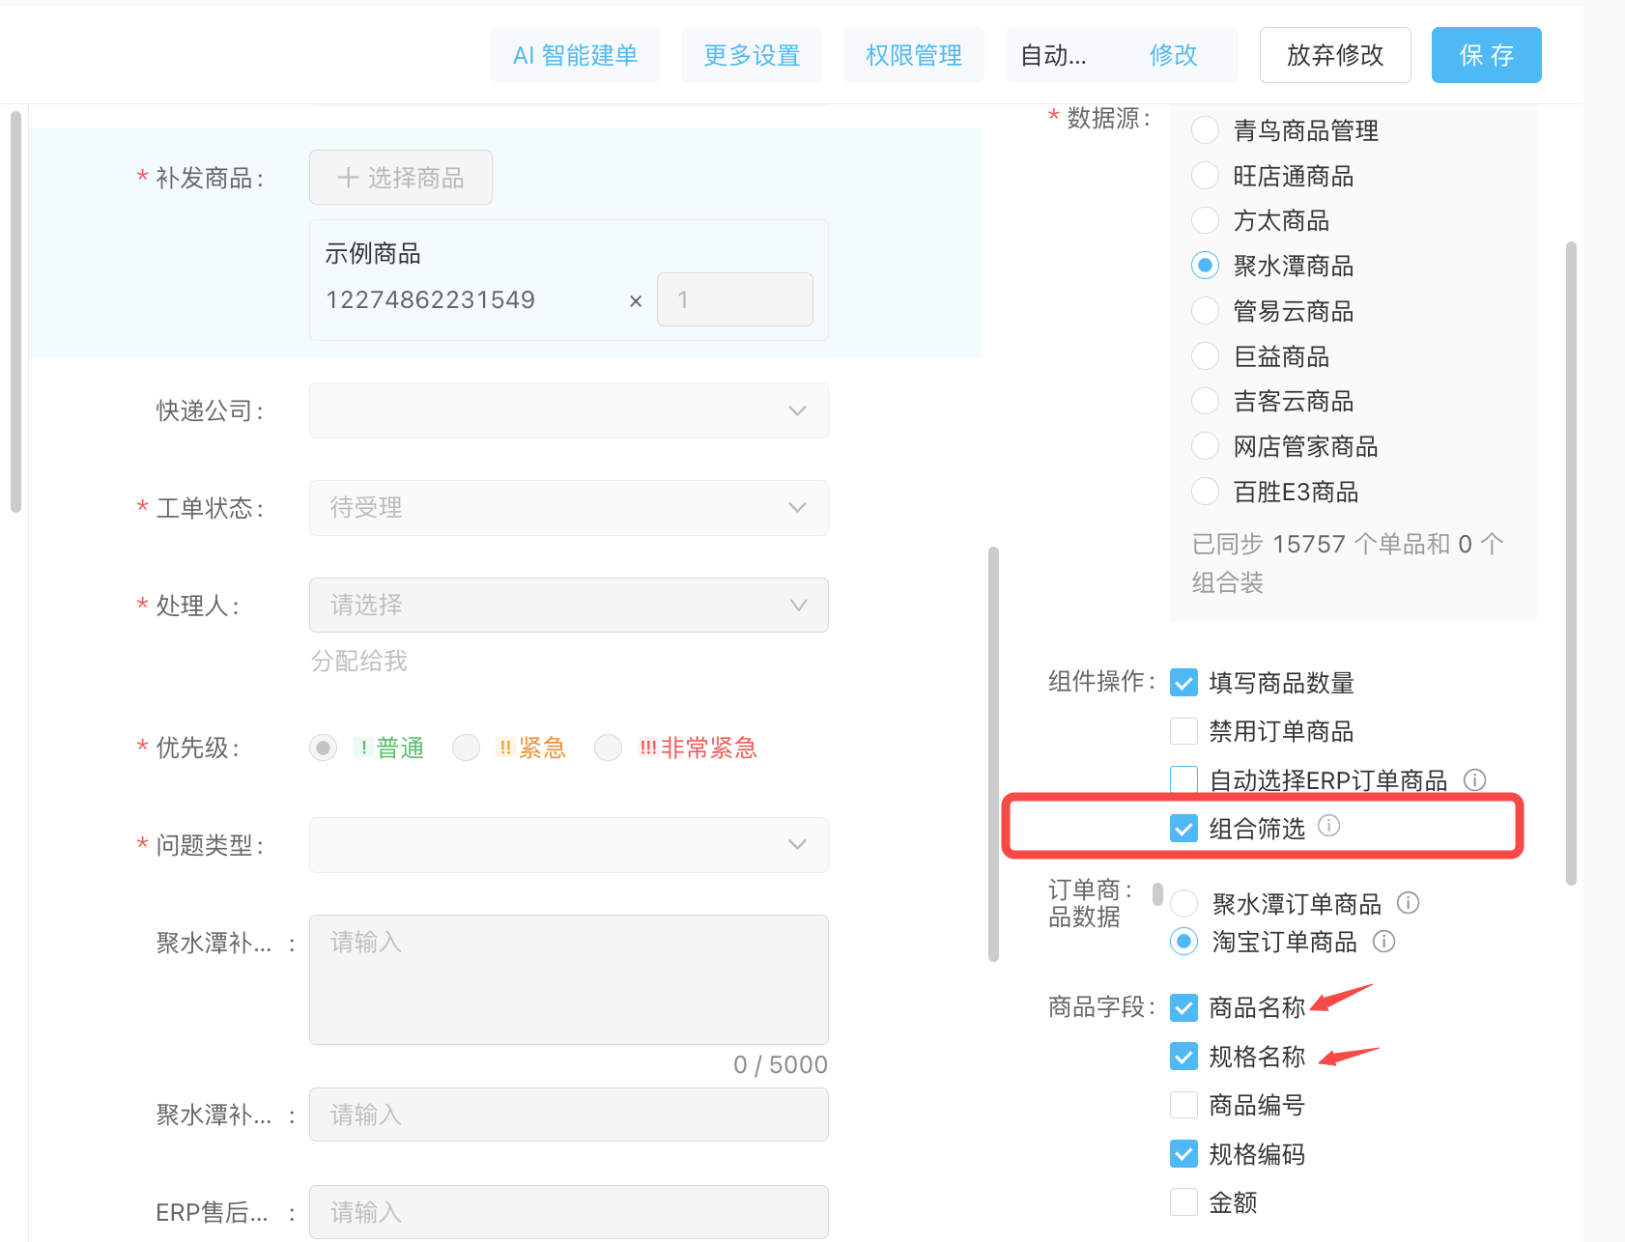
Task: Select 旺店通商品 data source radio
Action: [x=1205, y=176]
